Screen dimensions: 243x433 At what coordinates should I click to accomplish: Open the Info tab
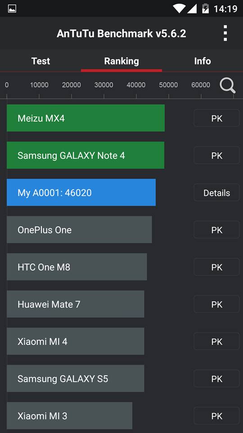[202, 61]
